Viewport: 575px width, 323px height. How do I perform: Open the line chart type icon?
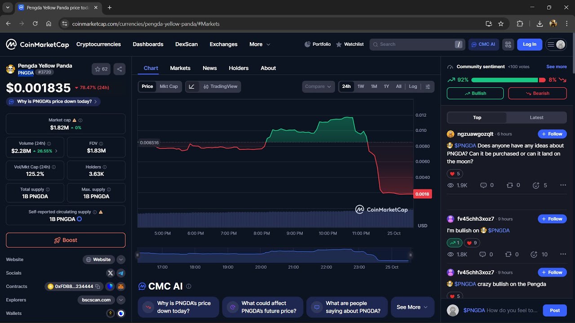[192, 87]
